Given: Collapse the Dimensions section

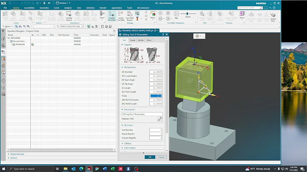Looking at the screenshot, I should (x=122, y=67).
